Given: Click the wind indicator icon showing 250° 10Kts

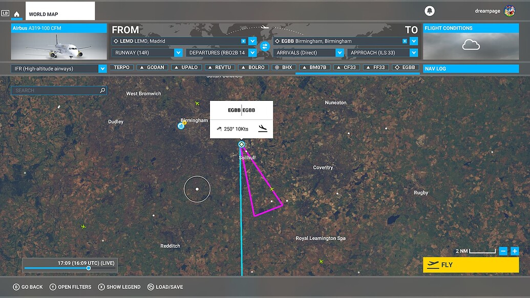Looking at the screenshot, I should click(x=219, y=129).
